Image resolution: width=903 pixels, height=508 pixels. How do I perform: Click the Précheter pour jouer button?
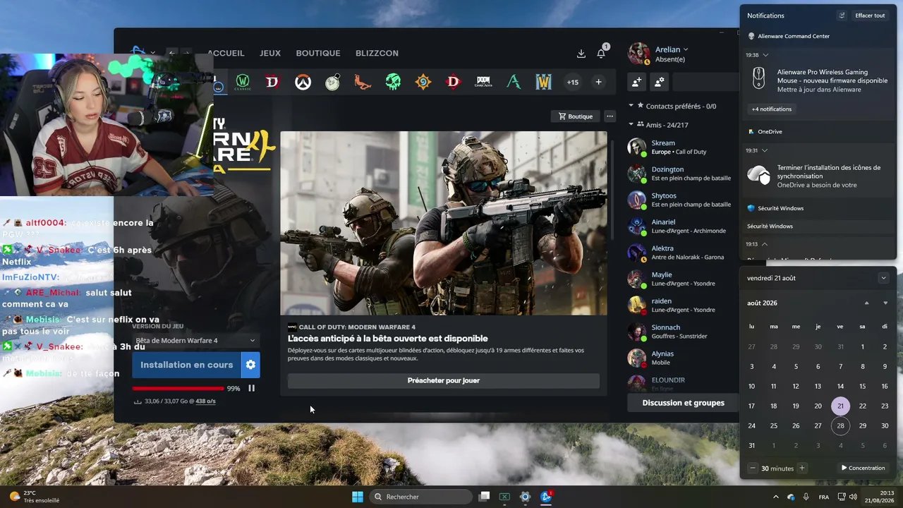point(444,380)
